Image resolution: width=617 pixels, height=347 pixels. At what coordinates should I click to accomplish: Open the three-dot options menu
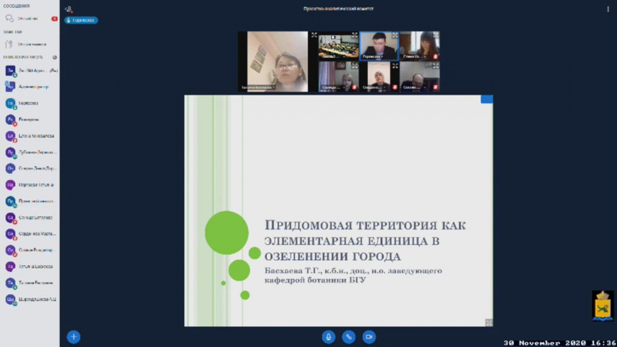[608, 9]
